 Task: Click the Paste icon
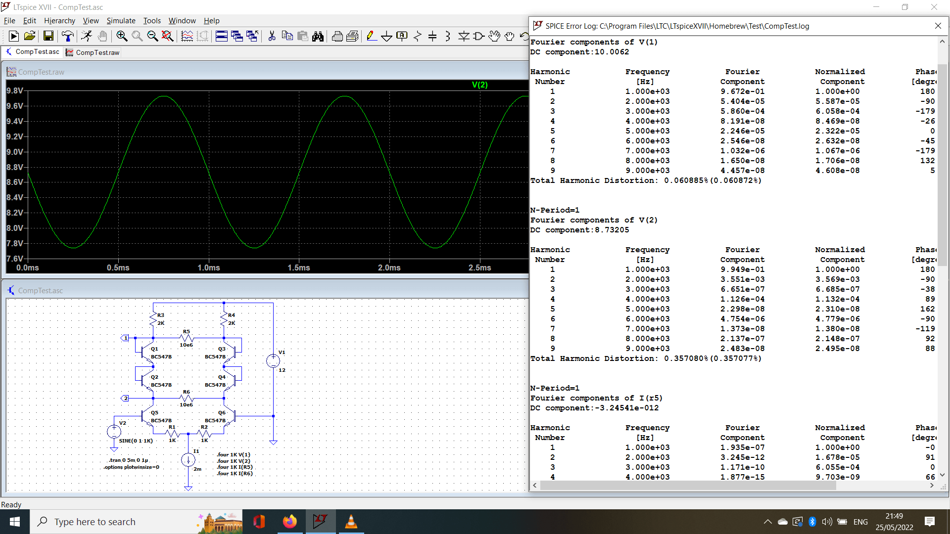tap(302, 36)
